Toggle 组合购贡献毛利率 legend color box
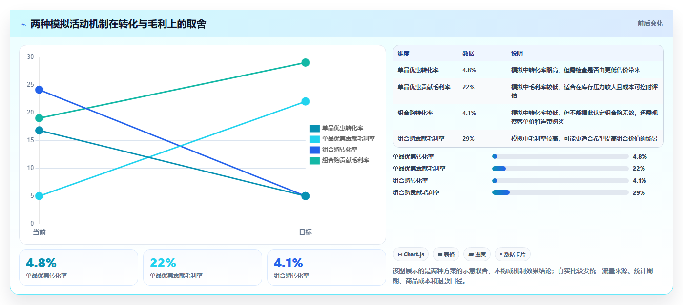 point(314,160)
